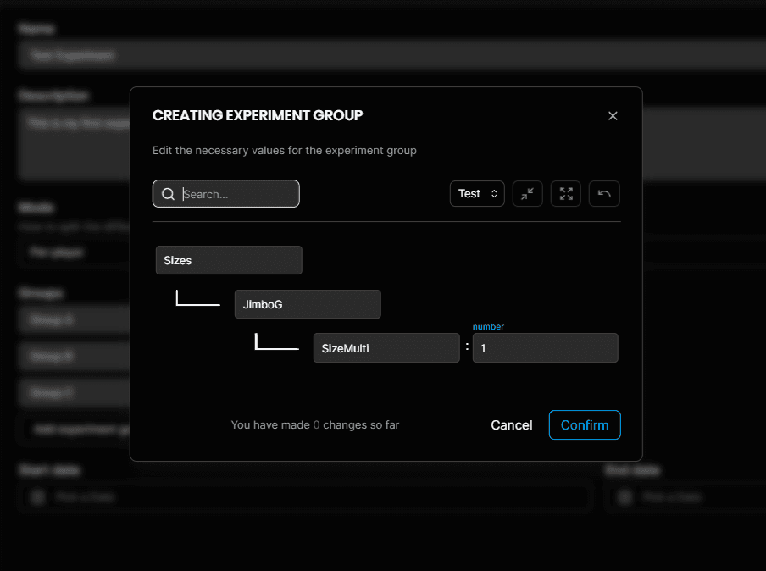Expand all tree nodes icon
The height and width of the screenshot is (571, 766).
[566, 194]
